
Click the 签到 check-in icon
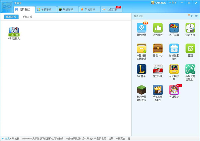click(x=190, y=49)
